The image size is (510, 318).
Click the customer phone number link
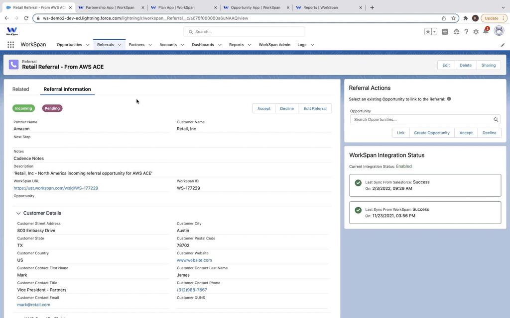point(192,290)
